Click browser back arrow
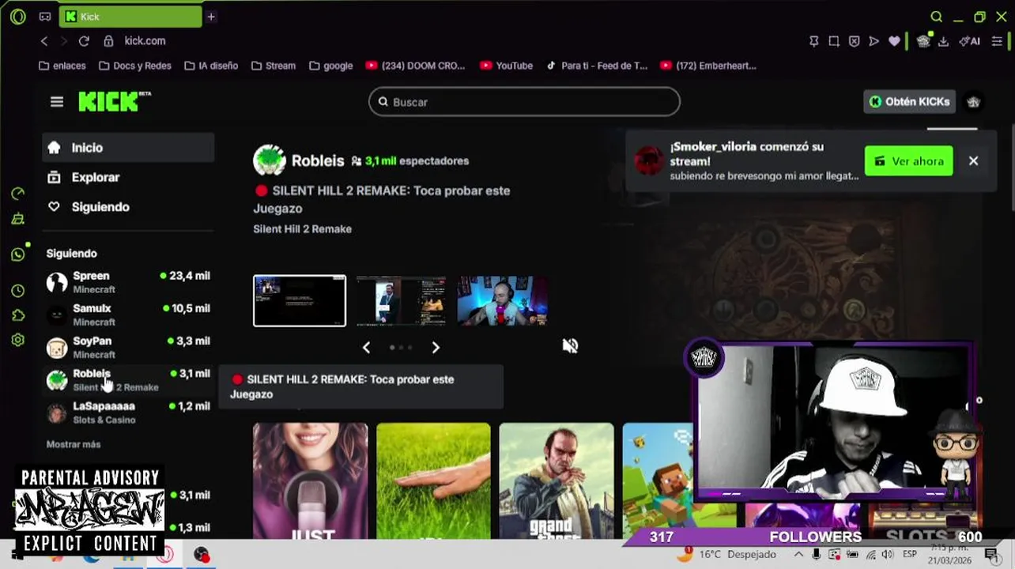Screen dimensions: 1015x569 coord(44,41)
